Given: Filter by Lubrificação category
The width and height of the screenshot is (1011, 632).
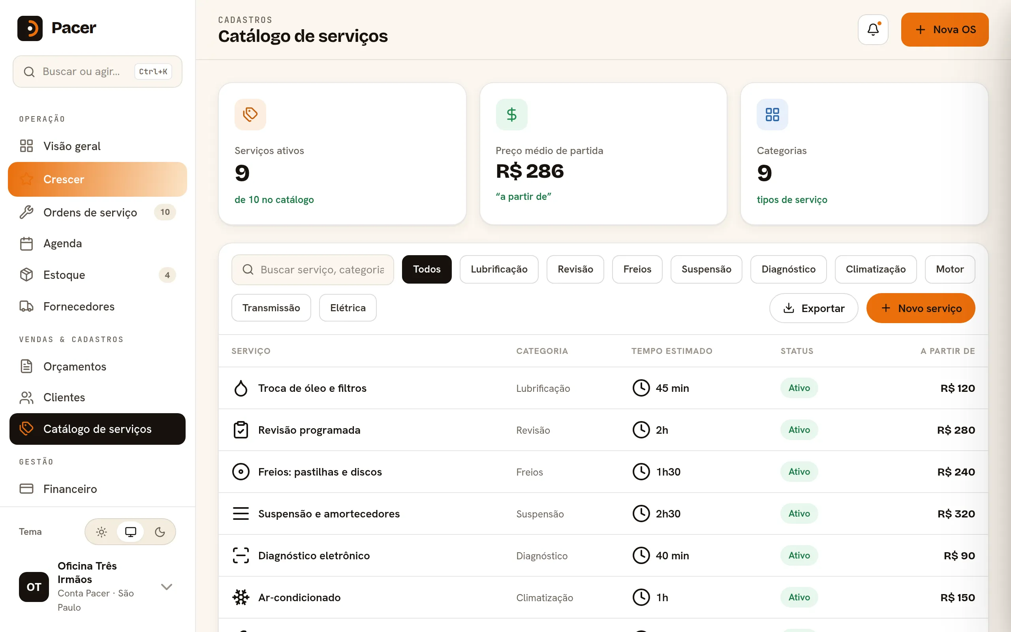Looking at the screenshot, I should click(499, 269).
